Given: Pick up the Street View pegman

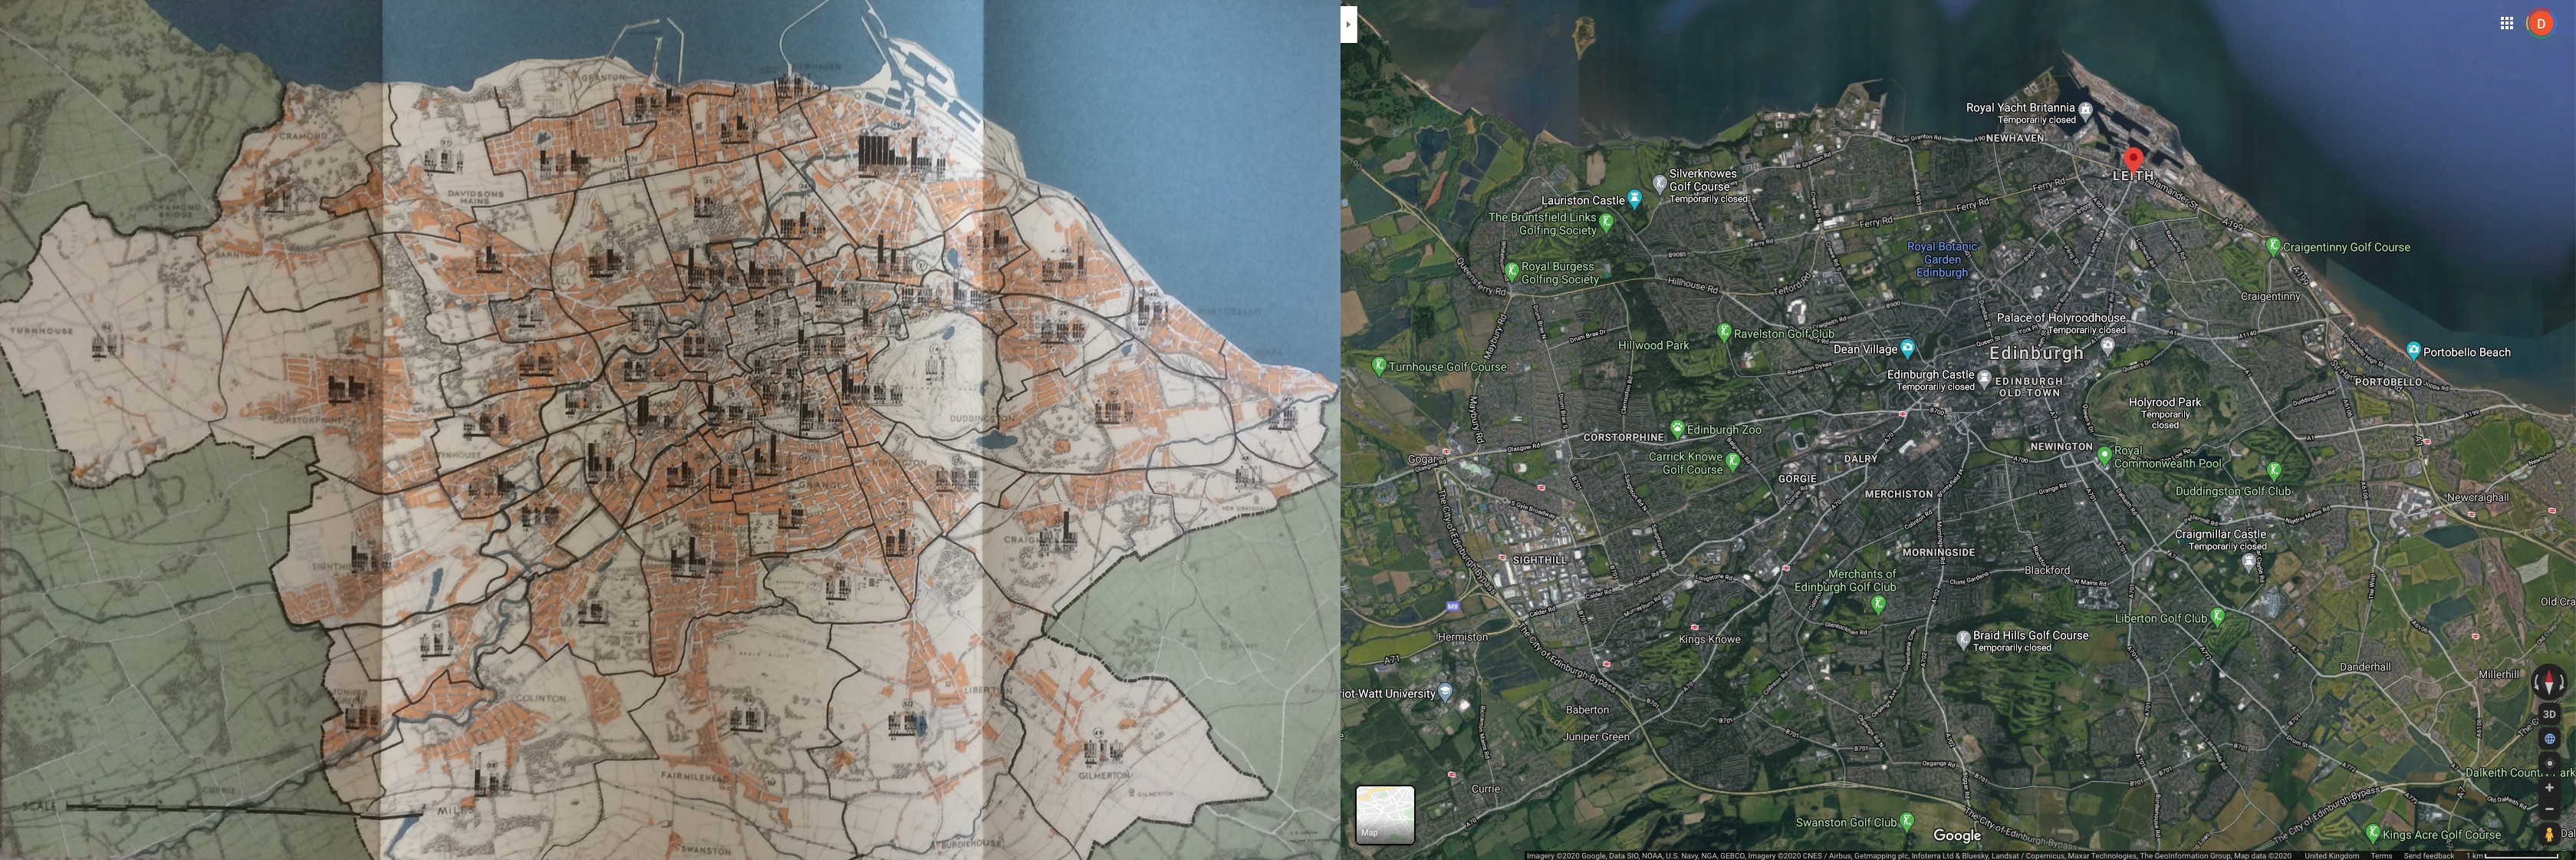Looking at the screenshot, I should [x=2549, y=833].
